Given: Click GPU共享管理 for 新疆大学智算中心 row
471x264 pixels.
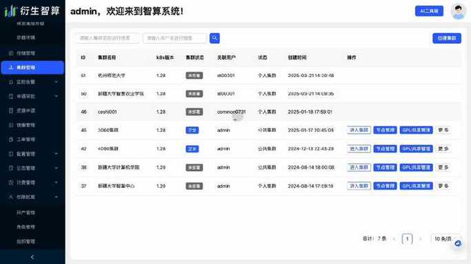Looking at the screenshot, I should tap(416, 186).
